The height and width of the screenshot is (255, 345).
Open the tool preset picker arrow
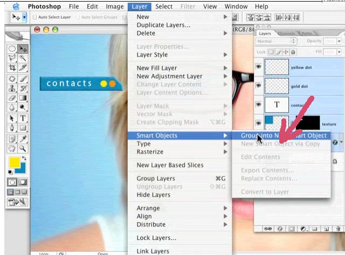point(24,17)
